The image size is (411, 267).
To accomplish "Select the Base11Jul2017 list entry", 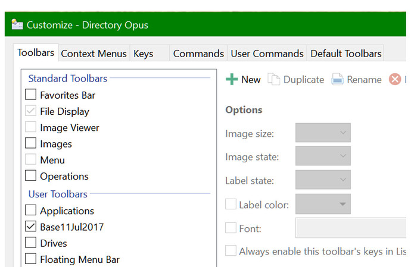I will 72,227.
